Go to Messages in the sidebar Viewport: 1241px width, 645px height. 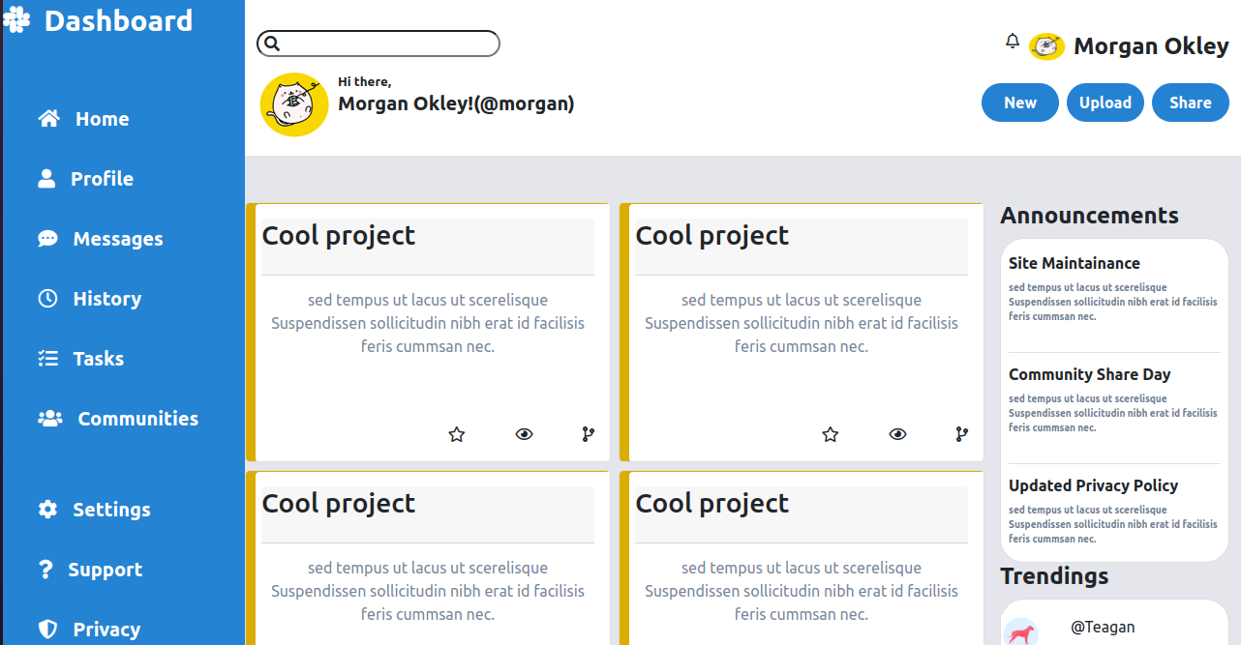[117, 239]
